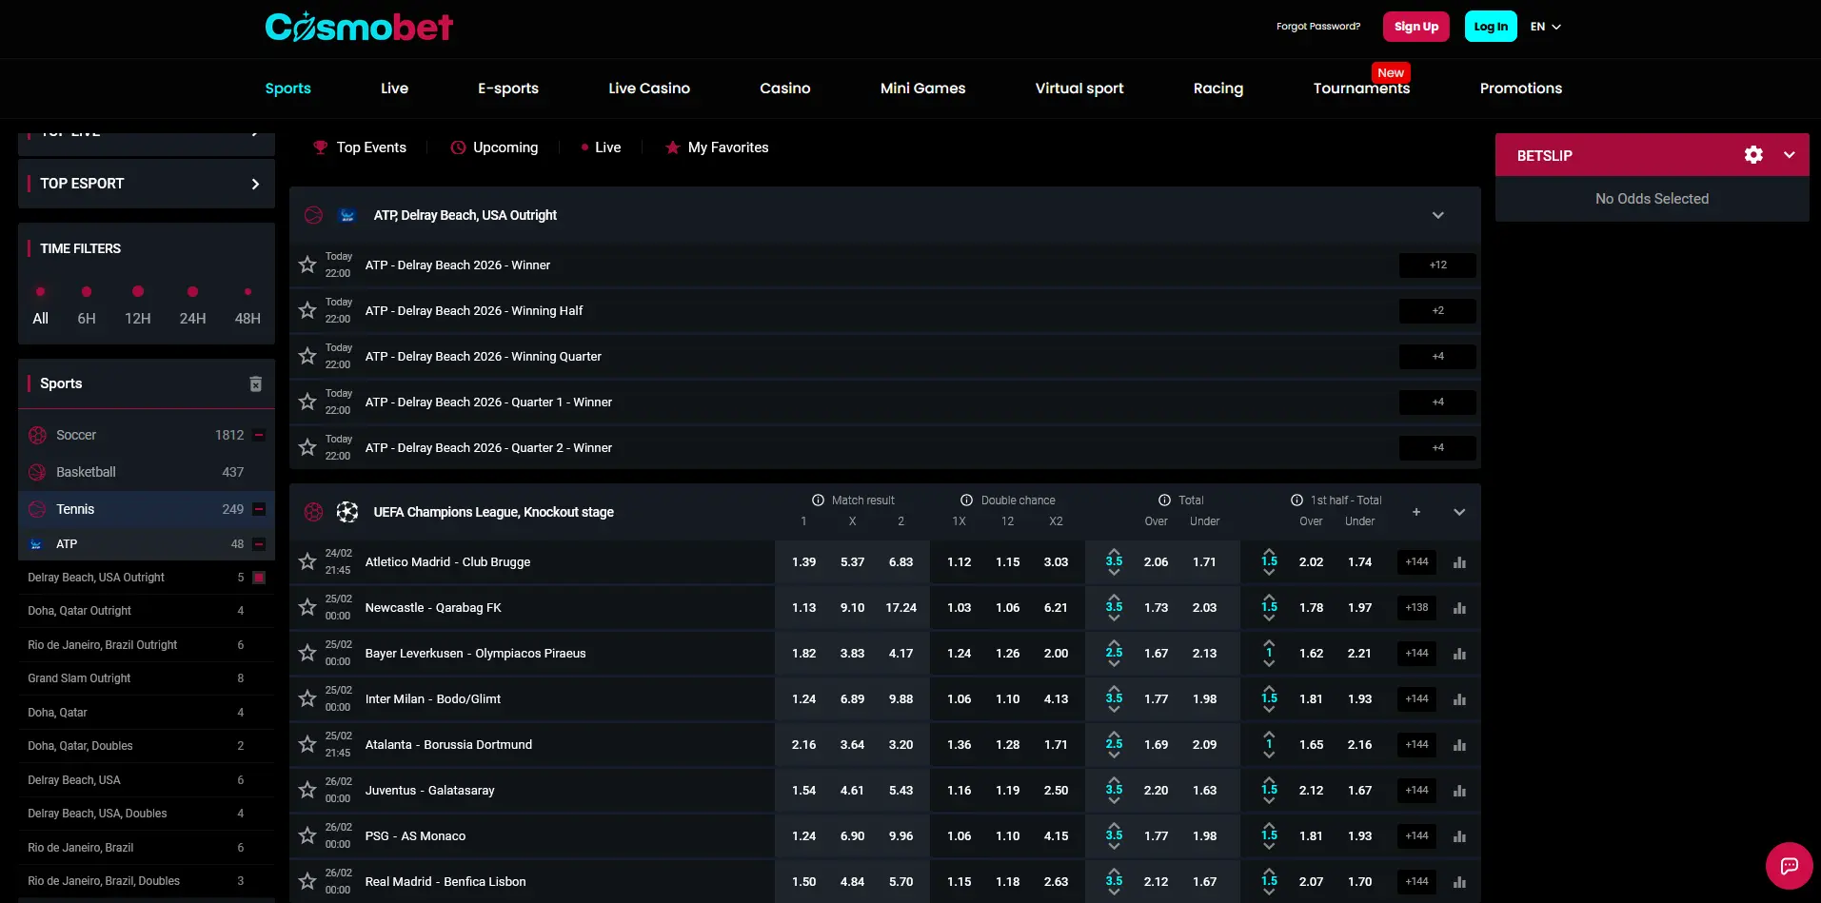
Task: Star ATP Delray Beach 2026 Winner event
Action: (307, 265)
